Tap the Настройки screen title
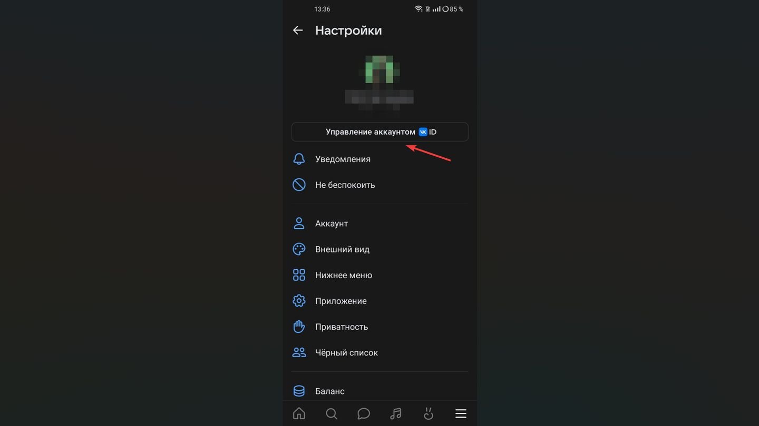 click(348, 31)
